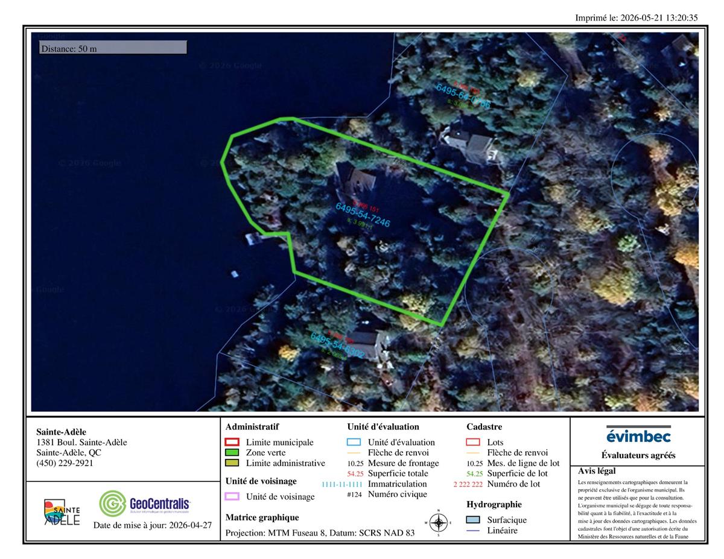Viewport: 724px width, 559px height.
Task: Click the 'Sainte-Adèle, QC' address line
Action: [x=69, y=452]
